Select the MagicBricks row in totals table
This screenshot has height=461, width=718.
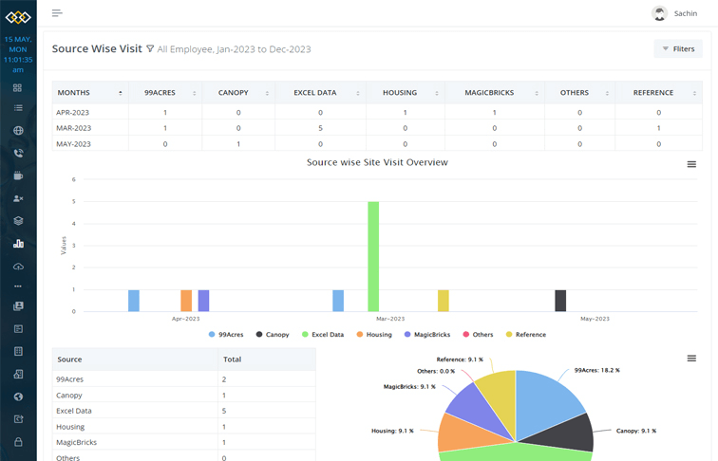click(x=184, y=442)
